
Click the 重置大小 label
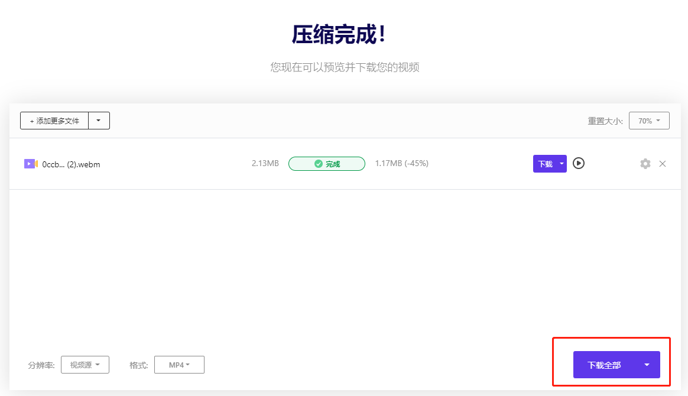point(605,121)
